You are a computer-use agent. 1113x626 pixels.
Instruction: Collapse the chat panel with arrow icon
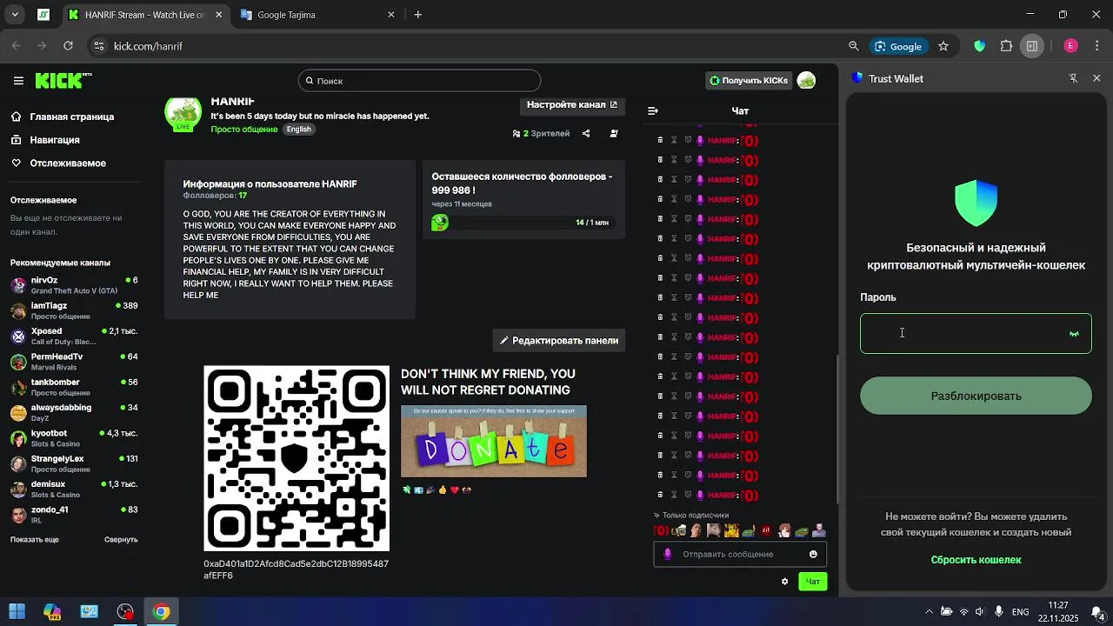pos(653,110)
